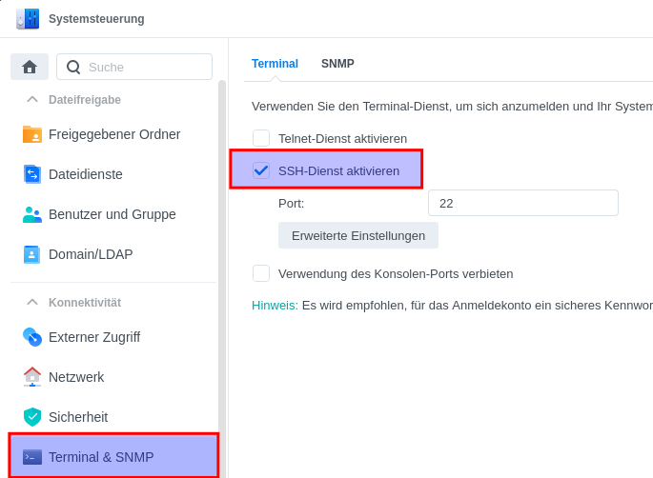Enable the Telnet-Dienst checkbox

(x=261, y=138)
